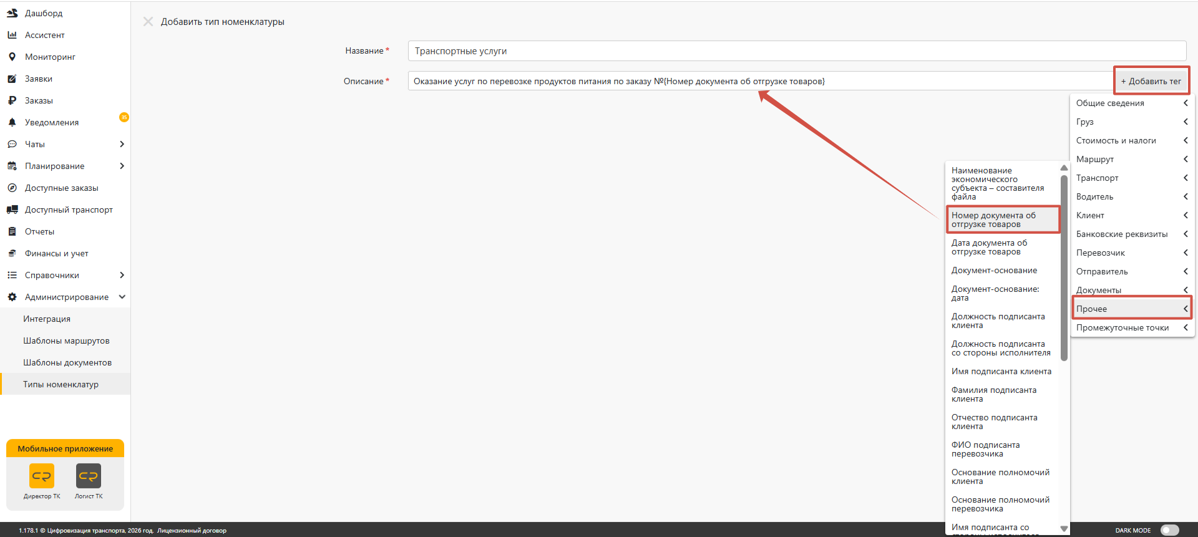Open the Лицензионный договор link
This screenshot has width=1198, height=537.
point(192,531)
